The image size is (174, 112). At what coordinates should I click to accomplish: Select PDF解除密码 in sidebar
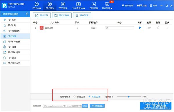15,42
